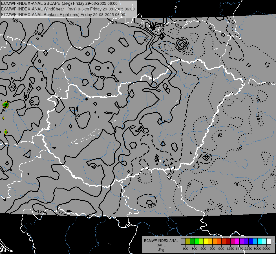The image size is (276, 254).
Task: Select the dark red legend swatch
Action: pyautogui.click(x=228, y=242)
